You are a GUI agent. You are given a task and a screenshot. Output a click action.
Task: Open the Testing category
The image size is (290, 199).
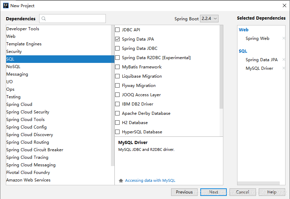click(58, 97)
